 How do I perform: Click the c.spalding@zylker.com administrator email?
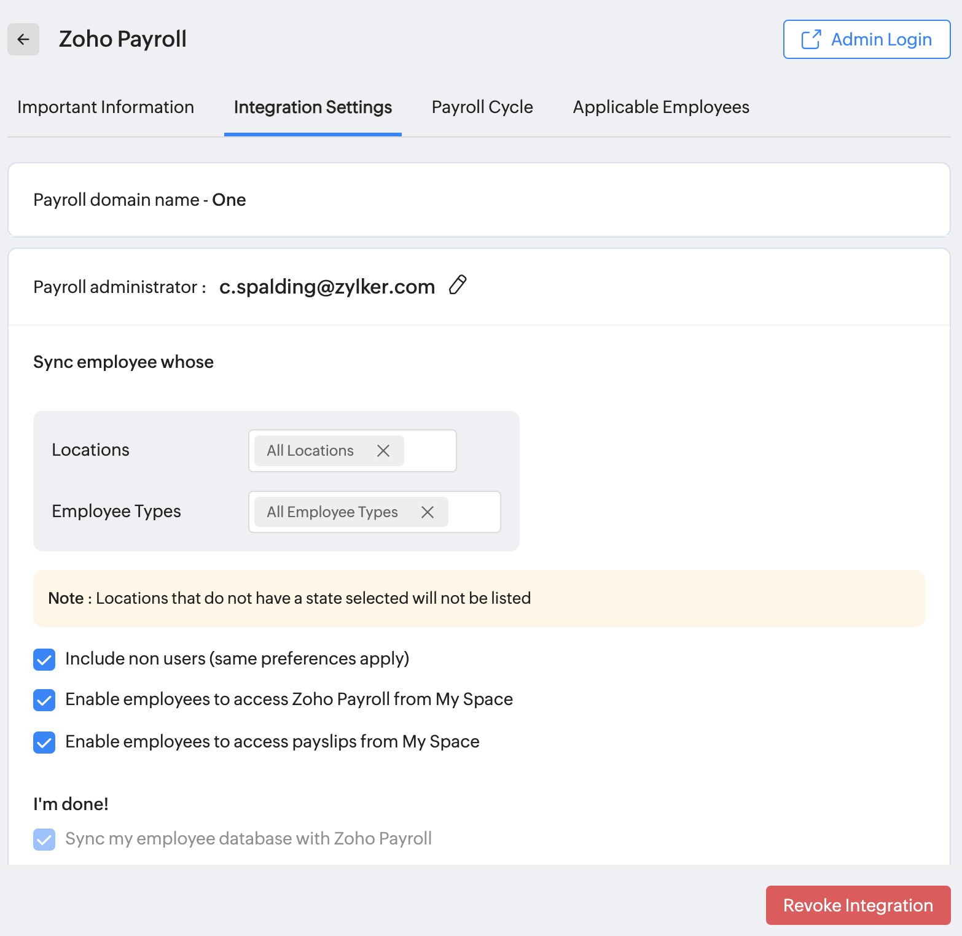327,287
